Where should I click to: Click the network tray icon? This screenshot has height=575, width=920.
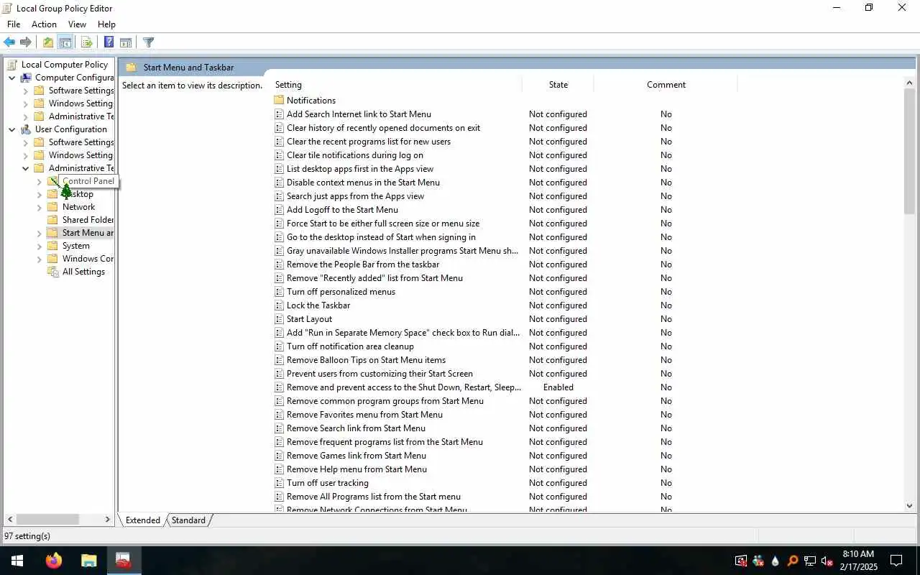pyautogui.click(x=810, y=561)
